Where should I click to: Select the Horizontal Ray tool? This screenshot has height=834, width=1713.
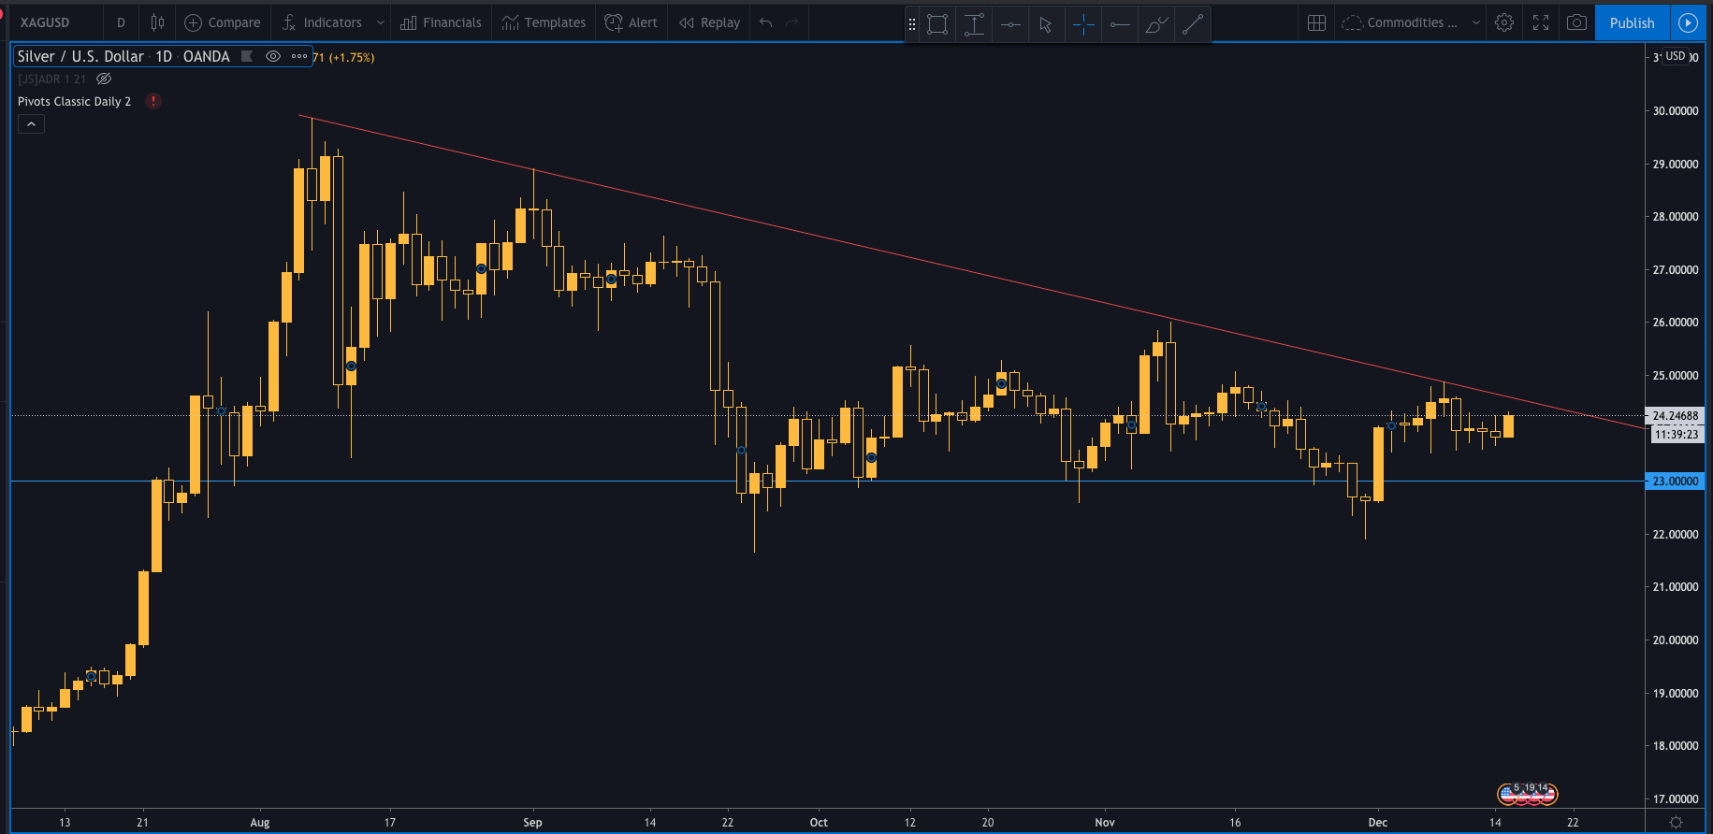coord(1119,24)
